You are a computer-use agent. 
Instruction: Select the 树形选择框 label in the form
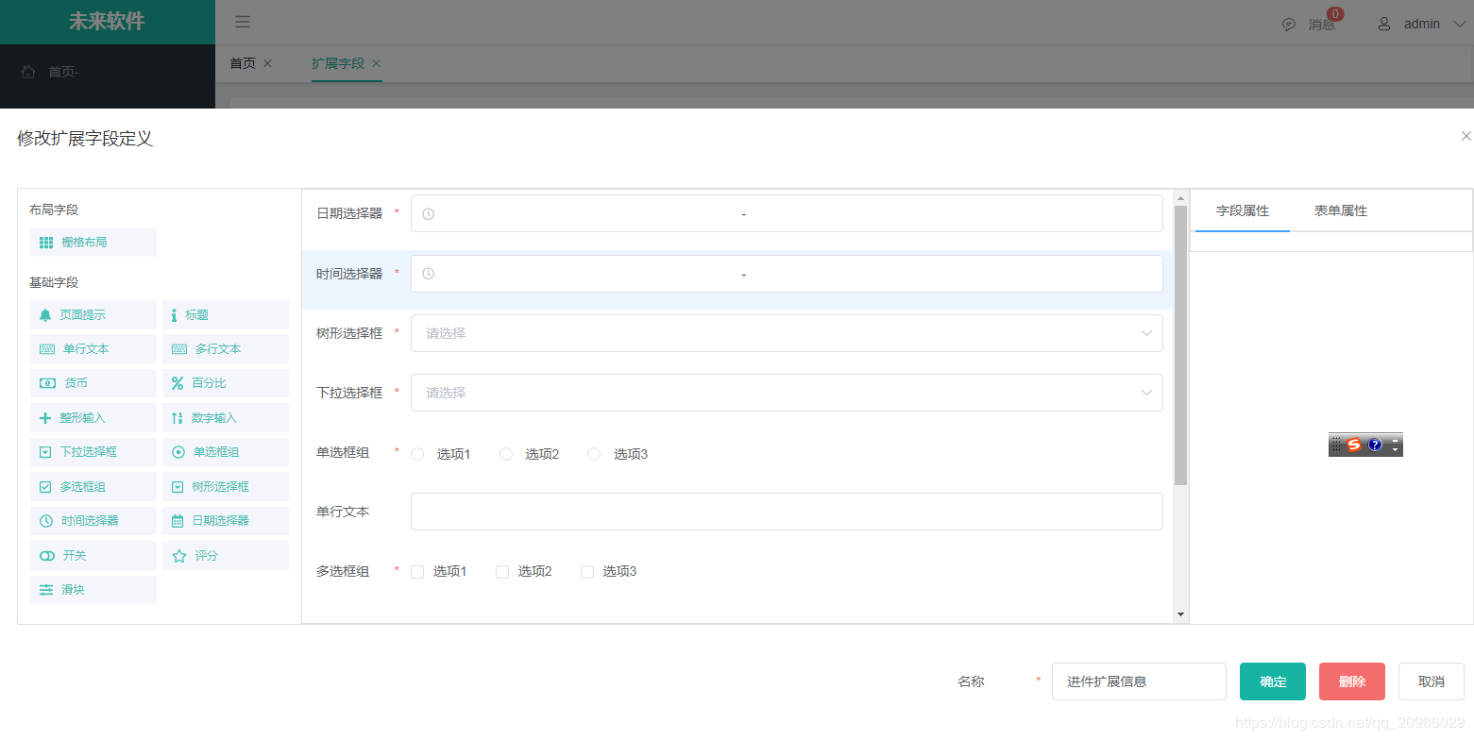coord(349,333)
